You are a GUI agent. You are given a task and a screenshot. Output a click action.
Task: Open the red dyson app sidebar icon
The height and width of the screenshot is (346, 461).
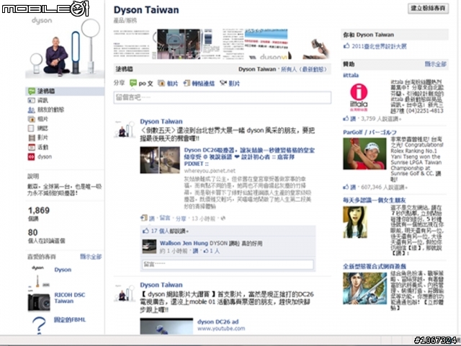(x=31, y=156)
